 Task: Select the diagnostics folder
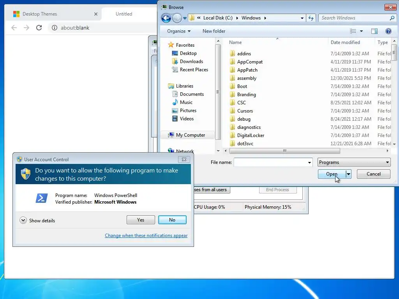[x=249, y=127]
